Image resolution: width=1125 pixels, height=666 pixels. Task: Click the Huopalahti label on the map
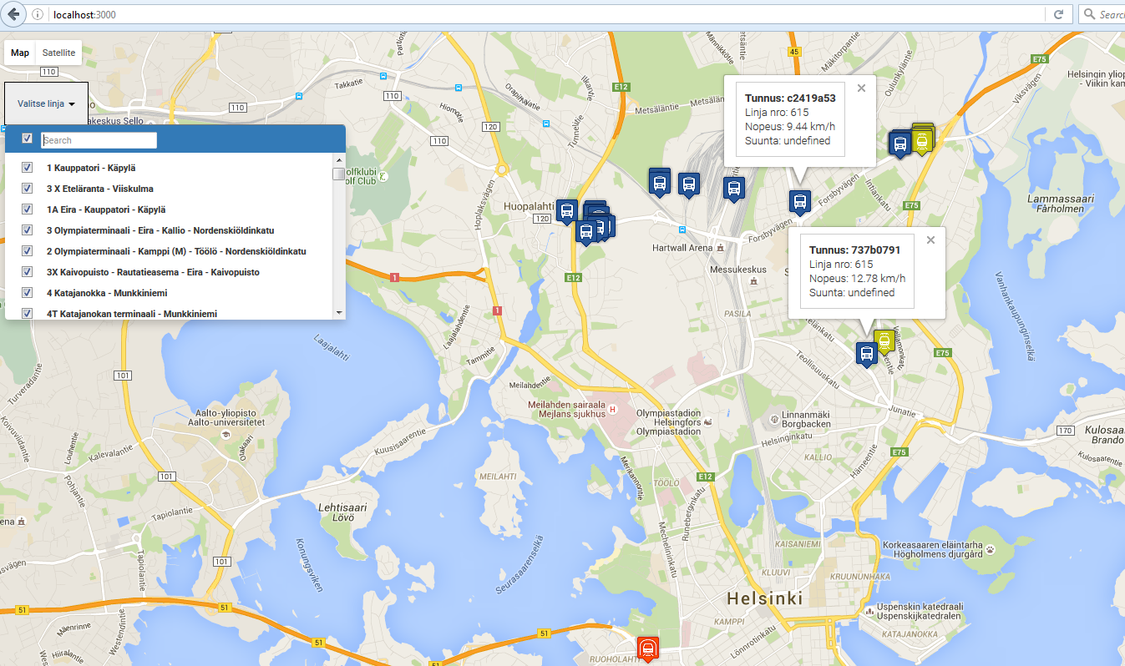click(530, 205)
